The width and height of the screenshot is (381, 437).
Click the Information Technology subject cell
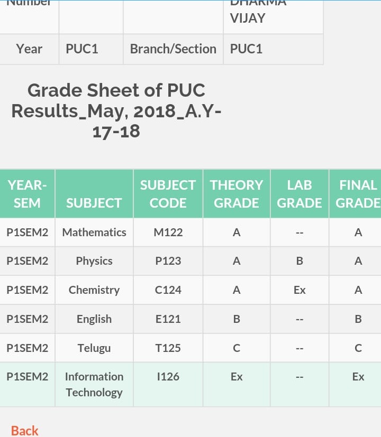(94, 385)
